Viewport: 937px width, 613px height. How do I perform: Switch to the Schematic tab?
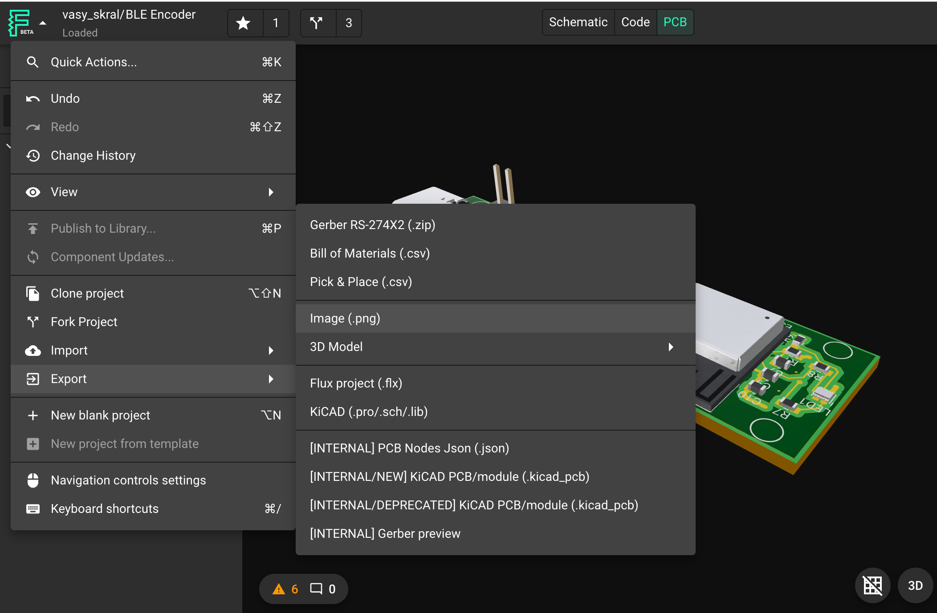pyautogui.click(x=578, y=22)
